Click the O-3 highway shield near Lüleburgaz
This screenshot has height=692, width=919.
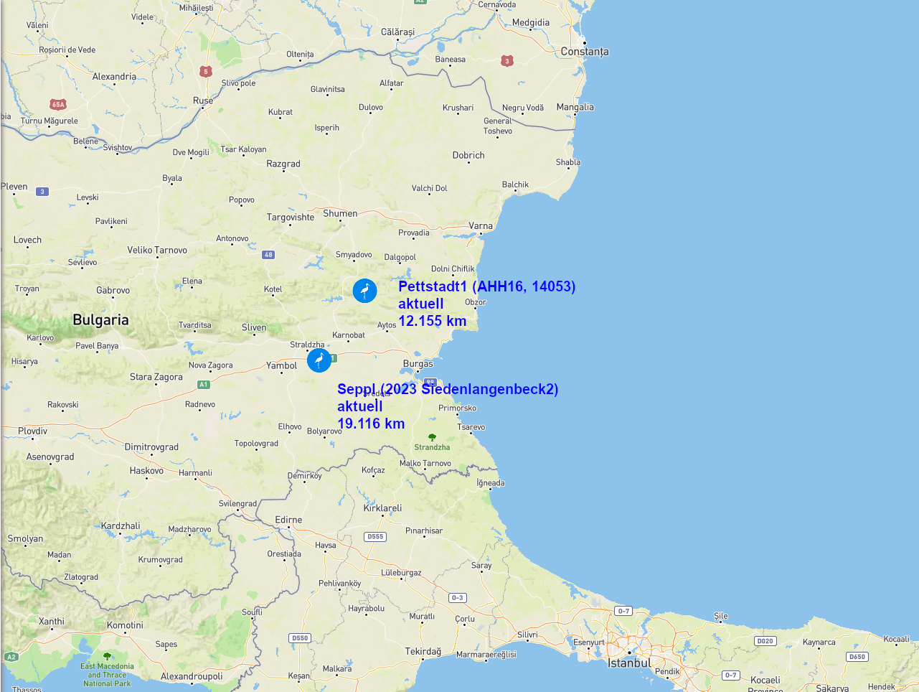click(x=458, y=597)
